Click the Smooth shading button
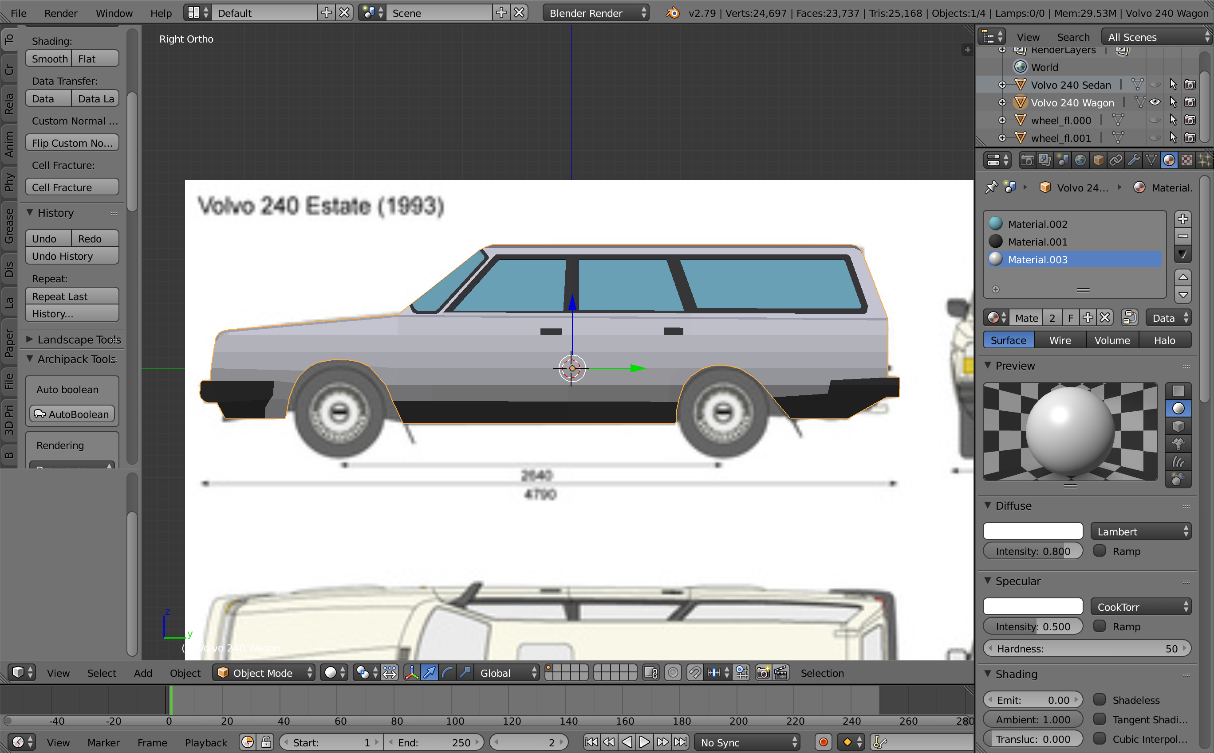1214x753 pixels. tap(49, 59)
